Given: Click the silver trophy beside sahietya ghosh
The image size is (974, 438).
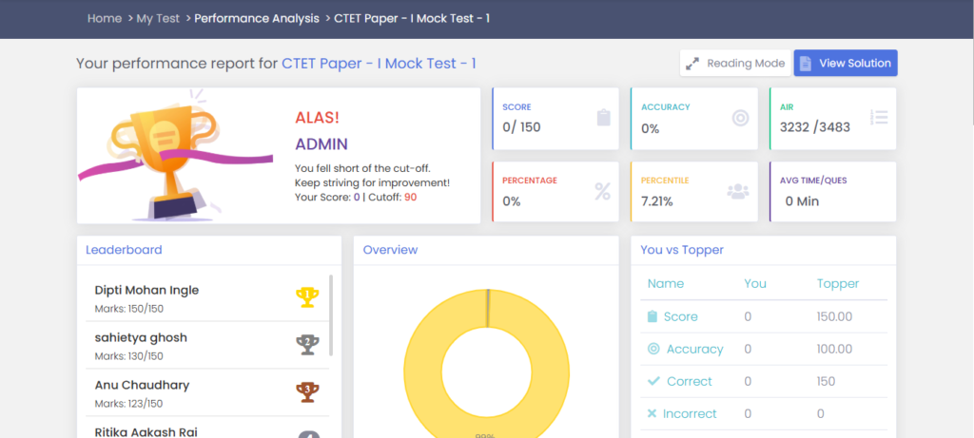Looking at the screenshot, I should click(307, 345).
